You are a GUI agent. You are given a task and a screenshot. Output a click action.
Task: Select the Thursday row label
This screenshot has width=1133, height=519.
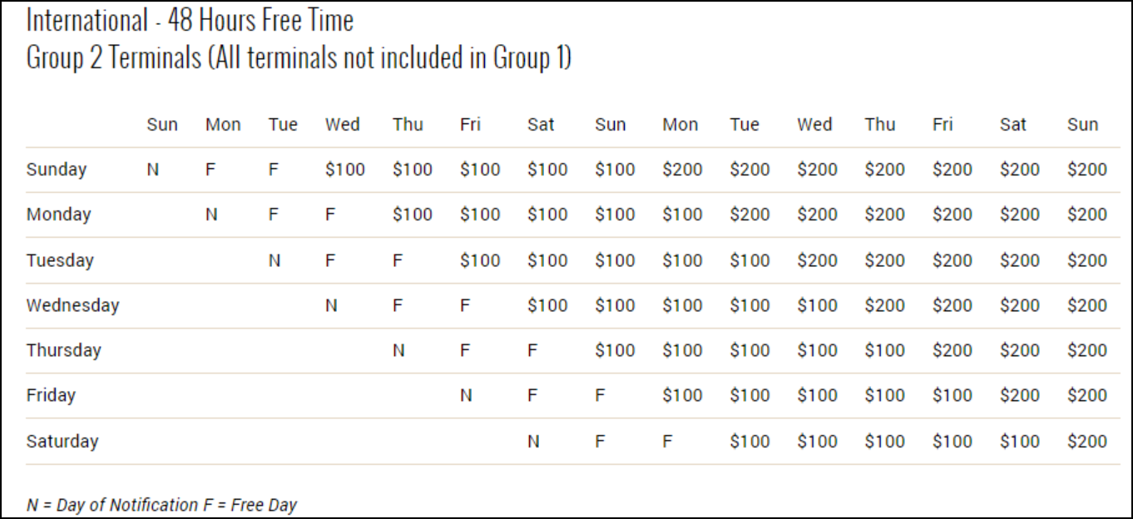(x=63, y=350)
